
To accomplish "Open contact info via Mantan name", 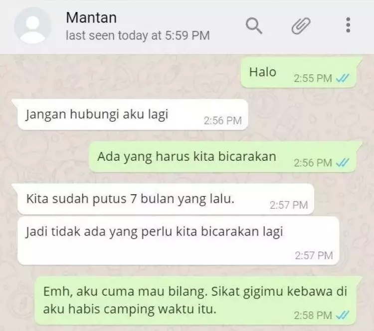I will tap(91, 17).
